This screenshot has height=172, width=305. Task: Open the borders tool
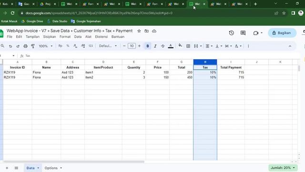point(188,46)
